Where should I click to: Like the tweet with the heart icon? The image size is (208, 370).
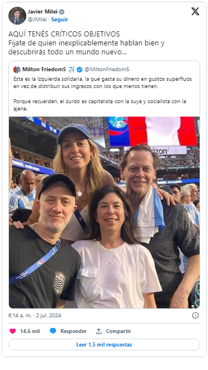13,331
